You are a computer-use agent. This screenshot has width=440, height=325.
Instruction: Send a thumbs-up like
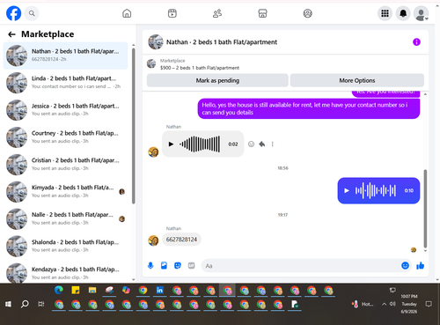click(421, 266)
